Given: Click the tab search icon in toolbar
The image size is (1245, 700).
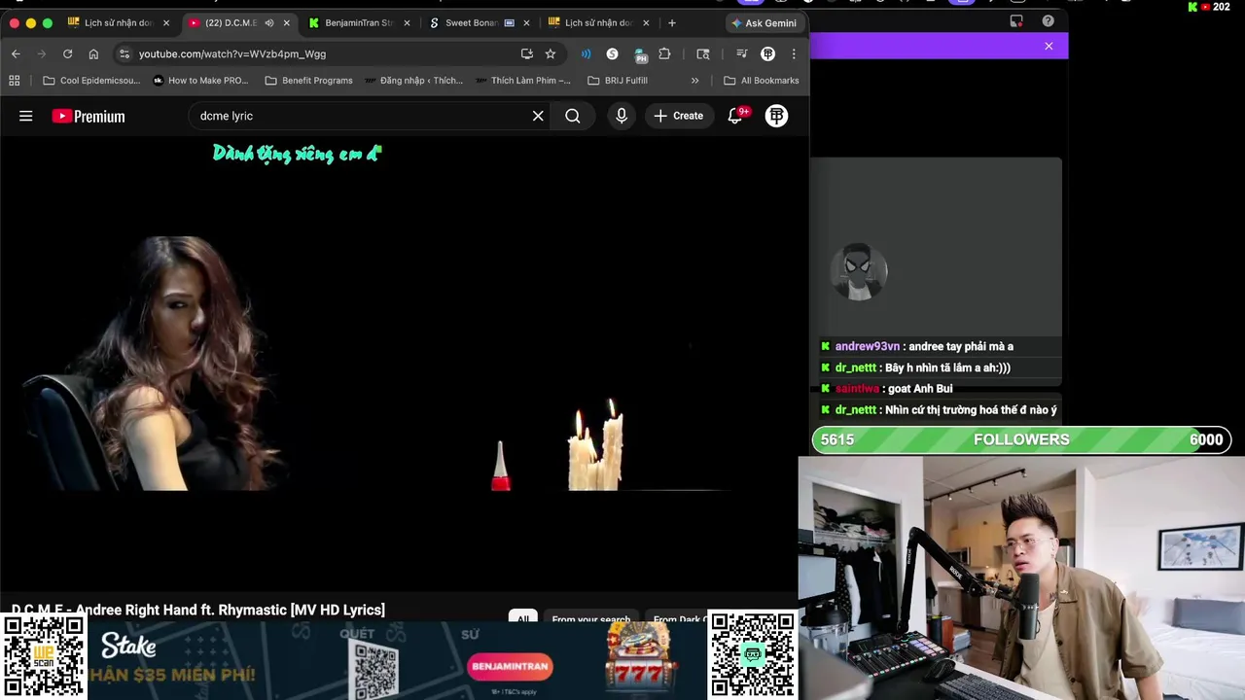Looking at the screenshot, I should pyautogui.click(x=703, y=53).
